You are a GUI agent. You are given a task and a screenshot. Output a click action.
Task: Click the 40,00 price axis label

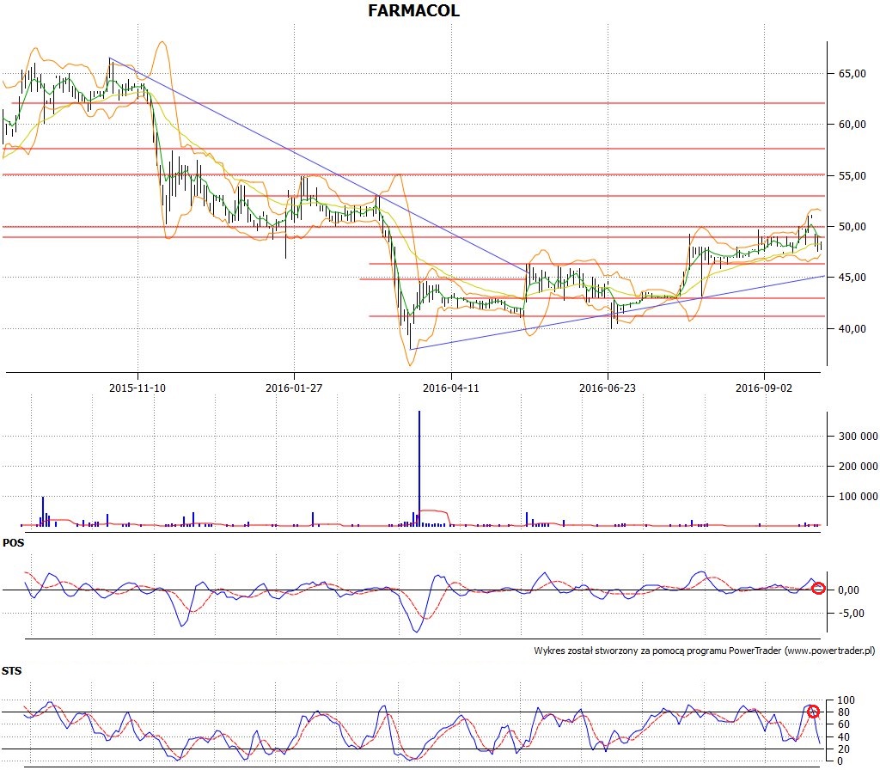coord(852,329)
